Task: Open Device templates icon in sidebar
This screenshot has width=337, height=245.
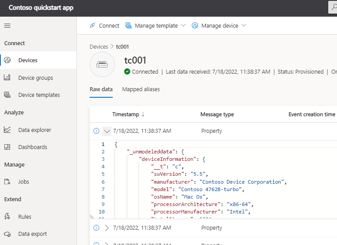Action: 7,95
